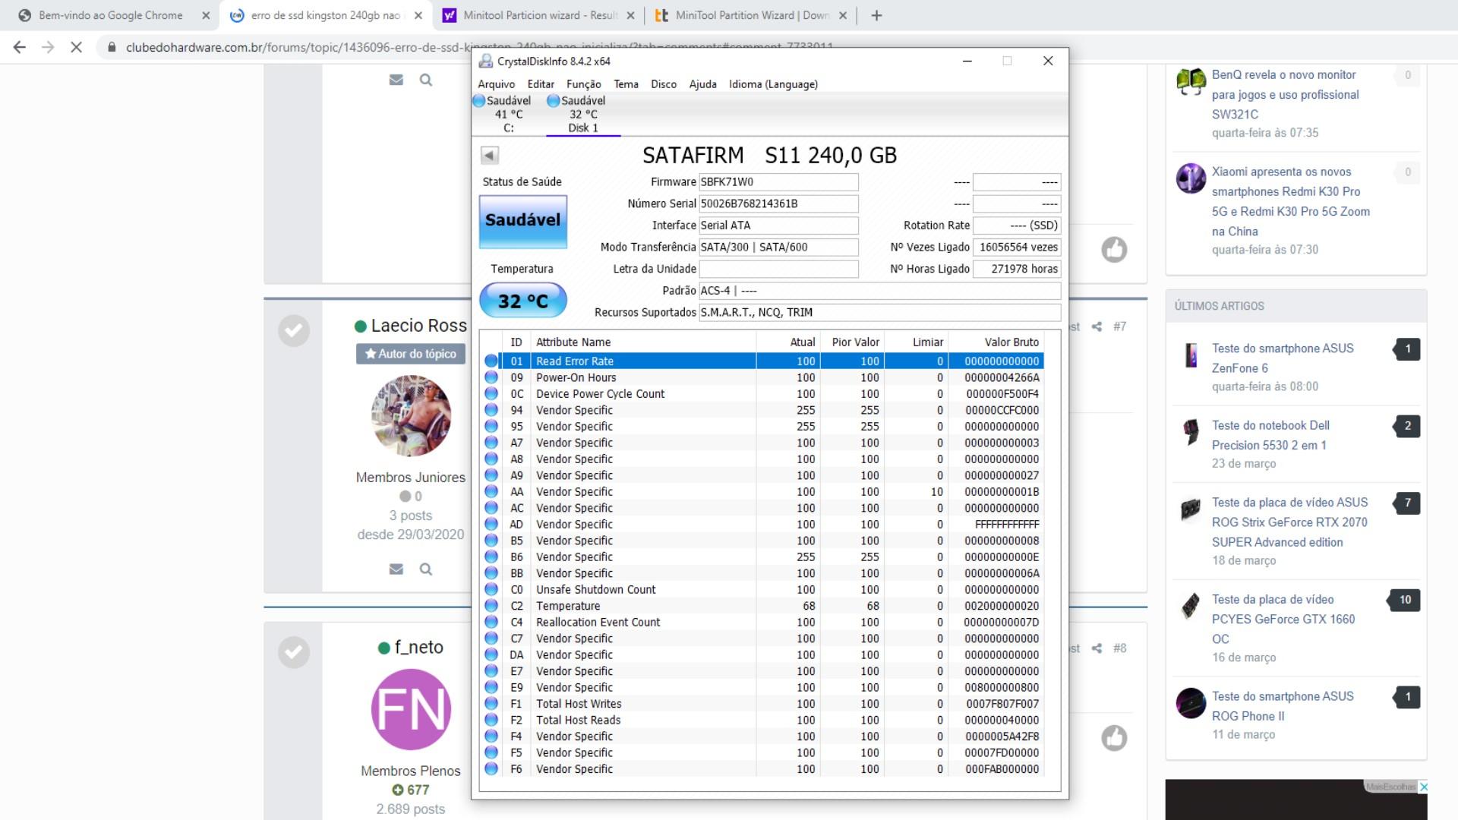Click the blue circle icon beside Read Error Rate
The image size is (1458, 820).
tap(491, 361)
